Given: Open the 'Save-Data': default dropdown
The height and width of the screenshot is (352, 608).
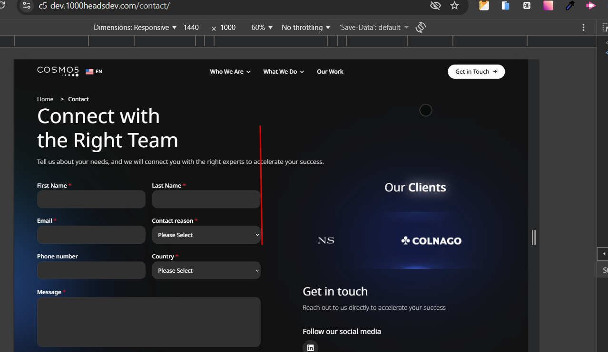Looking at the screenshot, I should coord(374,28).
